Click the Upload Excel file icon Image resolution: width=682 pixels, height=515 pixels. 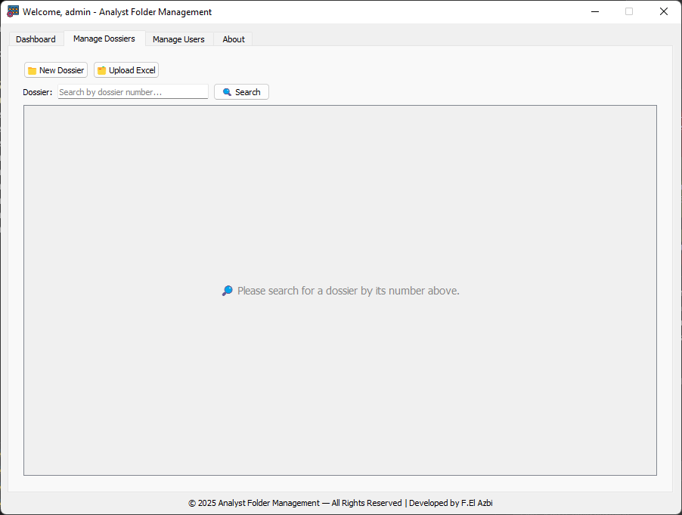click(x=101, y=71)
